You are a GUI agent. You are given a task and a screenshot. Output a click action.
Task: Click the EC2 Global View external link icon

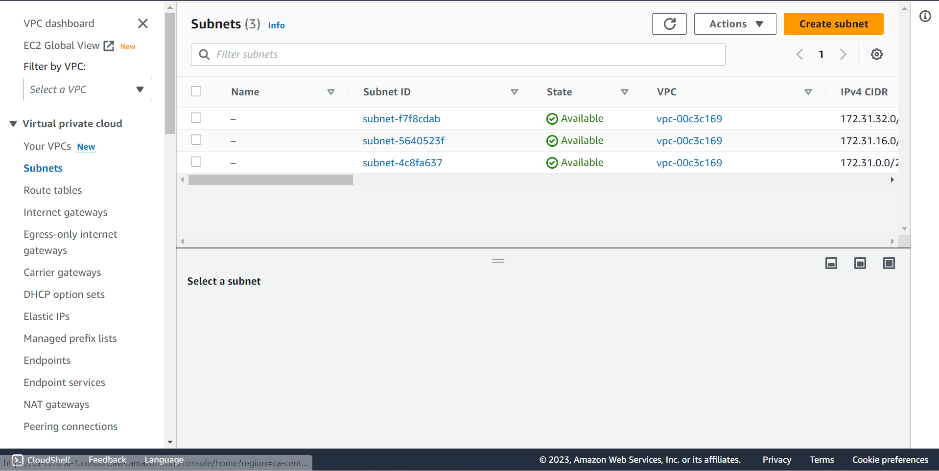click(109, 46)
